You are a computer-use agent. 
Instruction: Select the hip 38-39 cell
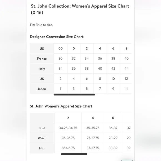(x=113, y=148)
